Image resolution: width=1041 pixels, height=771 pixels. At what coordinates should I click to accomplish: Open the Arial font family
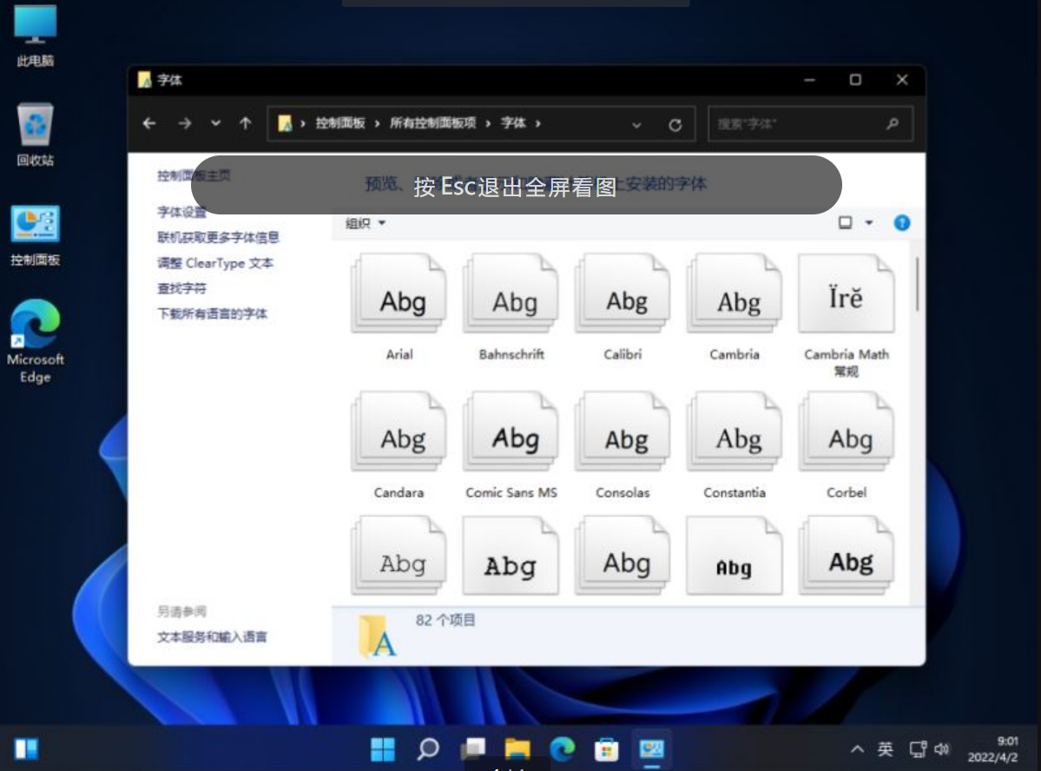tap(399, 293)
